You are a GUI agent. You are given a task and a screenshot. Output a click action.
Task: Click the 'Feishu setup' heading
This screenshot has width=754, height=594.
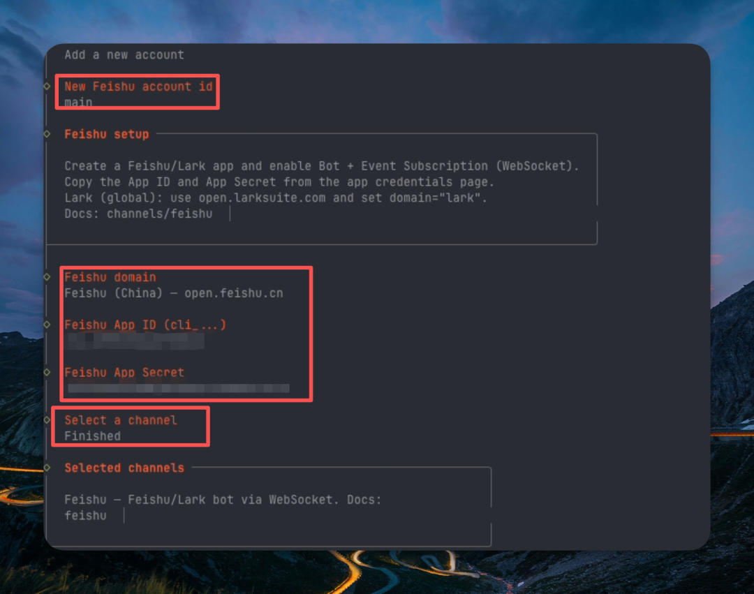pos(107,134)
